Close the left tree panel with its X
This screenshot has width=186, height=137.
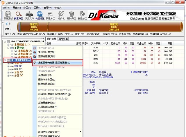coord(43,38)
